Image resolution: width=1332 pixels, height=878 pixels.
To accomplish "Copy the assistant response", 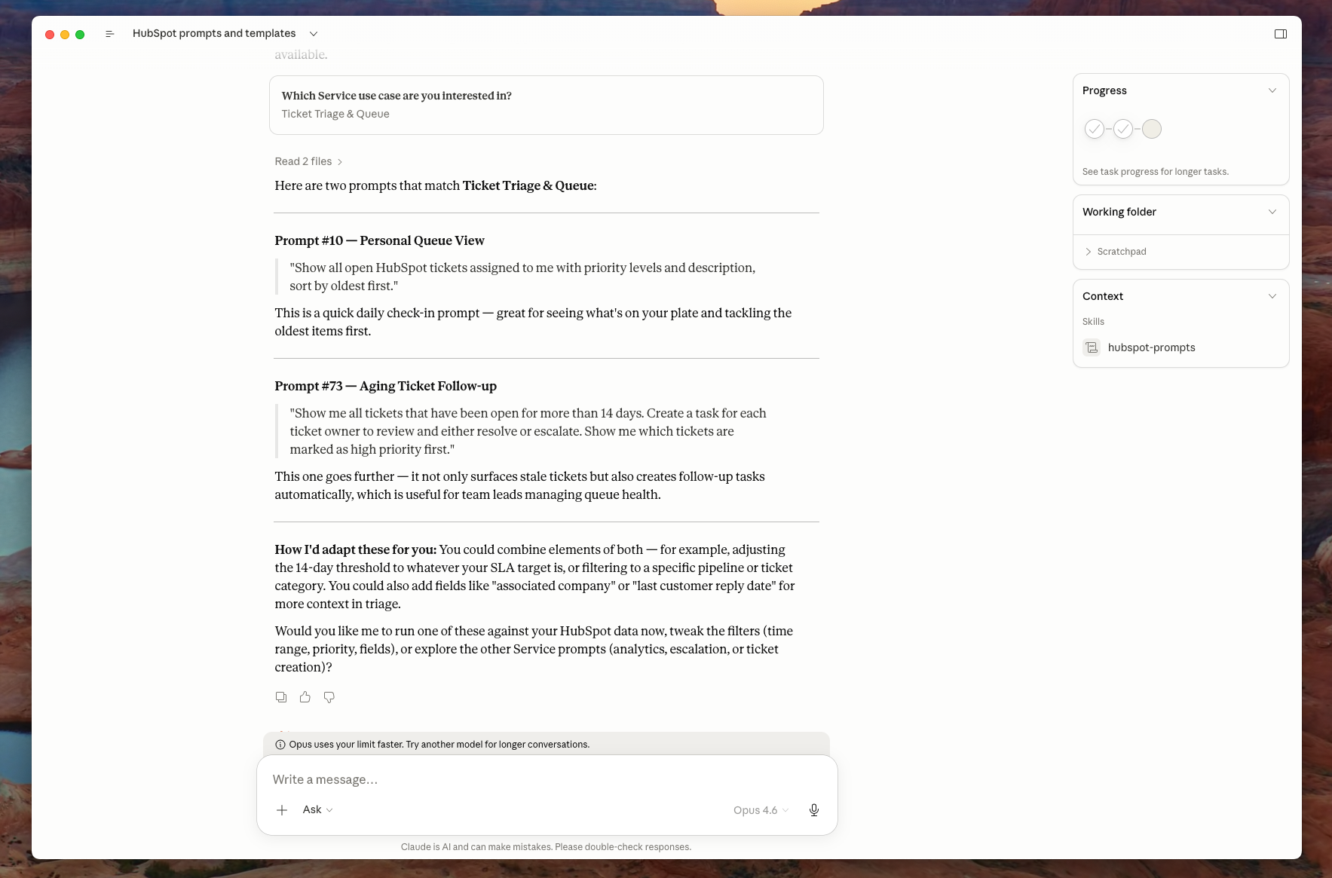I will click(281, 697).
